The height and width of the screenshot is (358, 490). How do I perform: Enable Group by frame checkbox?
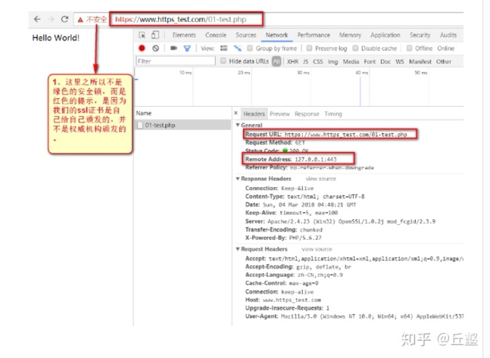[250, 48]
